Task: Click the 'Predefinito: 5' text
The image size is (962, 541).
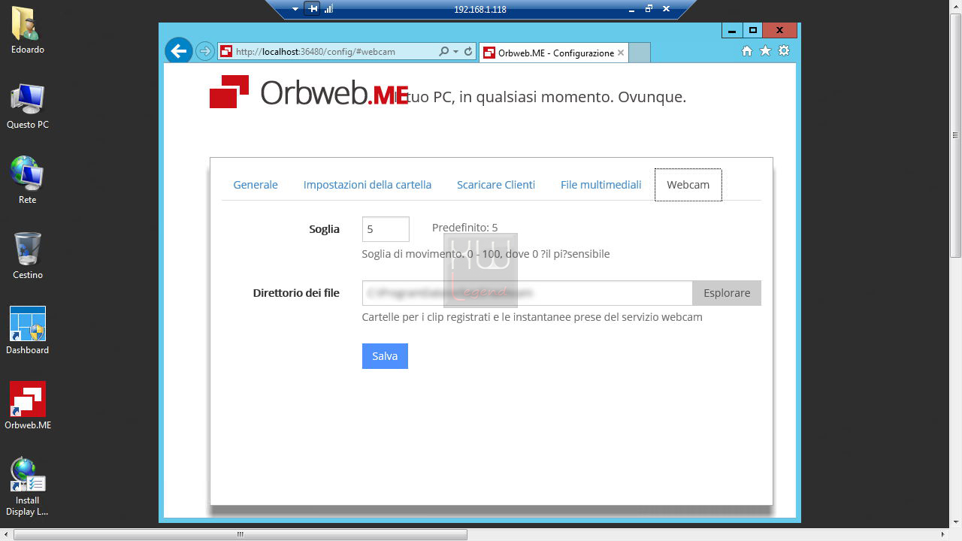Action: click(x=464, y=228)
